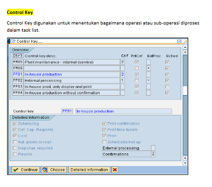Click Cnf value cell for PP02 row
Screen dimensions: 212x187
point(123,80)
